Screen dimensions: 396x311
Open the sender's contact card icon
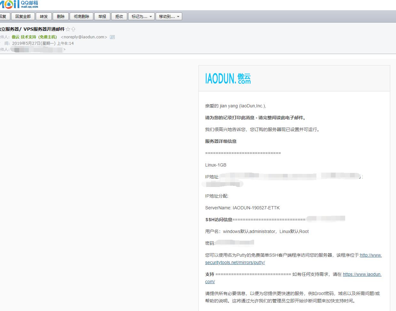(x=112, y=37)
